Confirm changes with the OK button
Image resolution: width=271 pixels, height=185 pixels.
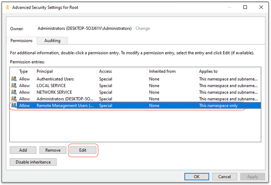pos(196,176)
